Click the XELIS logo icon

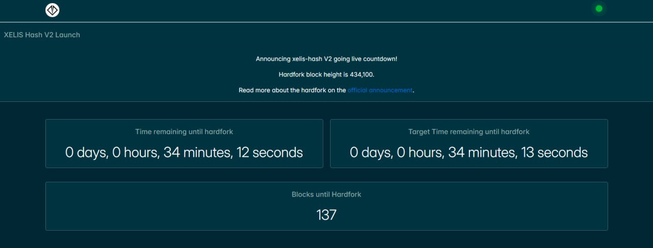53,10
